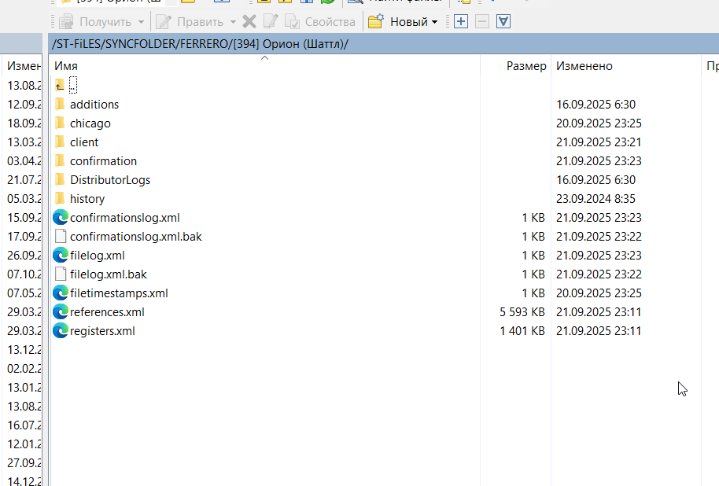719x486 pixels.
Task: Open the Получить dropdown arrow
Action: [x=141, y=22]
